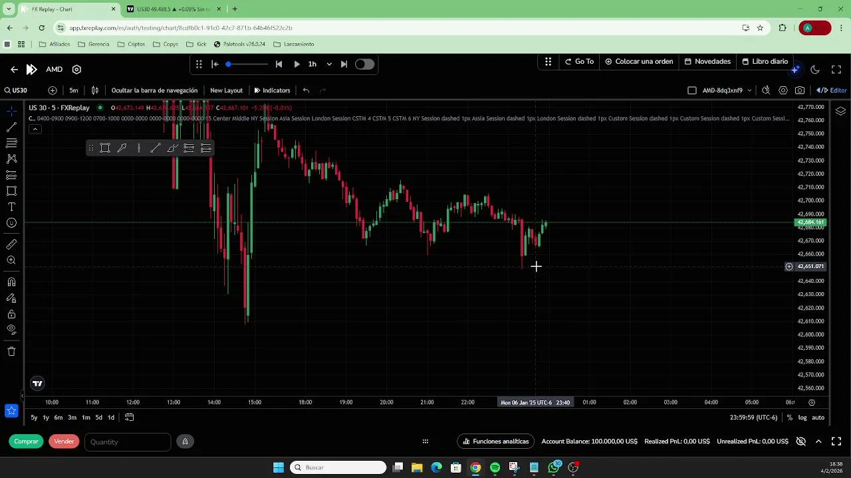This screenshot has width=851, height=478.
Task: Expand the bottom account panel with the chevron
Action: (x=818, y=441)
